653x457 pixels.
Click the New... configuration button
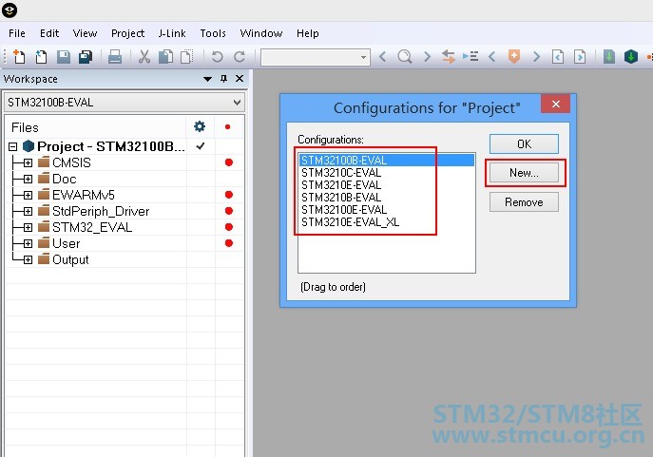tap(524, 173)
